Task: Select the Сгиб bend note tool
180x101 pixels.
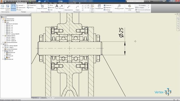Action: coord(50,10)
